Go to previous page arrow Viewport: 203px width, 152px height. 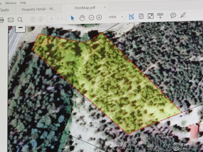(x=33, y=19)
